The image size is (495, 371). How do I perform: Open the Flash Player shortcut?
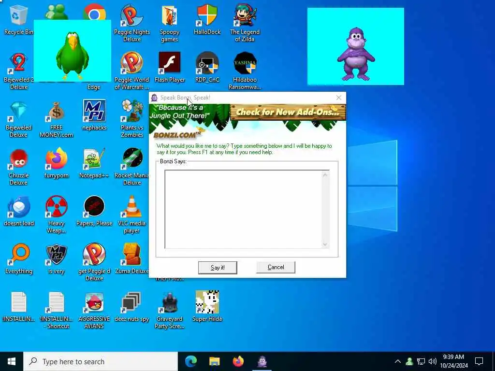[x=170, y=63]
